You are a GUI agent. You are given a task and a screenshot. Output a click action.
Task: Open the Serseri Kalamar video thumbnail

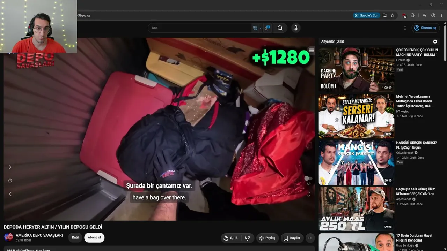click(356, 116)
